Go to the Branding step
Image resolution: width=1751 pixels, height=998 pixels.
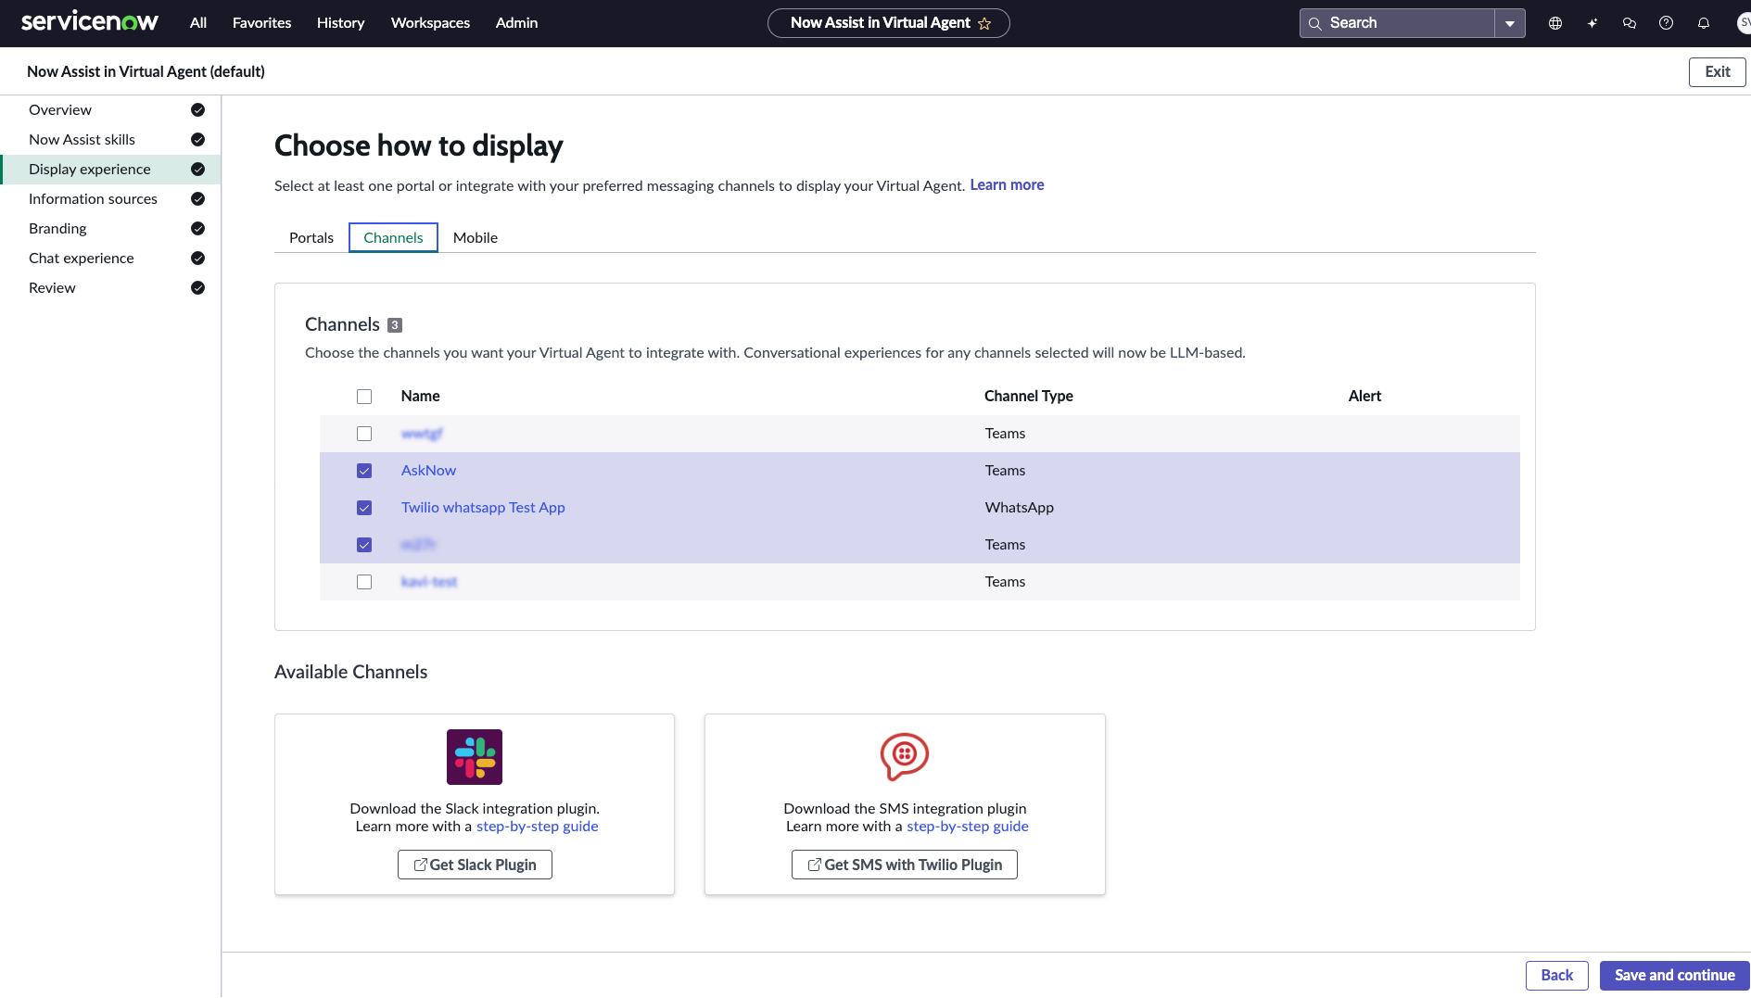pos(110,228)
